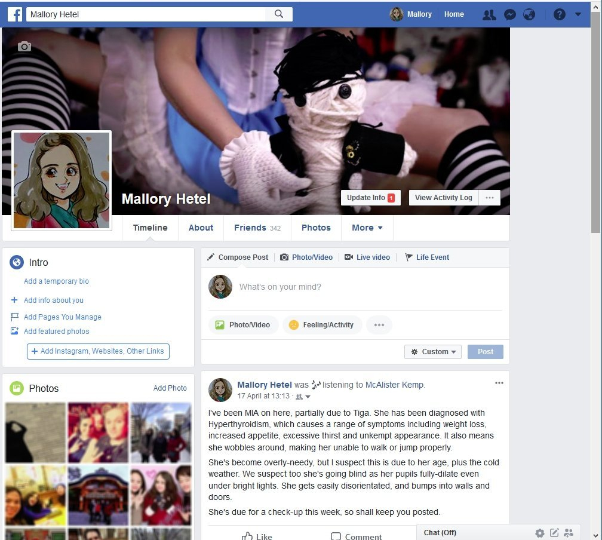Select the Feeling/Activity button
Screen dimensions: 602x540
(x=322, y=325)
